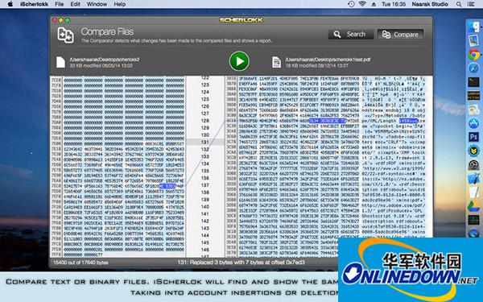This screenshot has height=302, width=483.
Task: Click the highlighted bytes in the right hex pane
Action: 327,121
